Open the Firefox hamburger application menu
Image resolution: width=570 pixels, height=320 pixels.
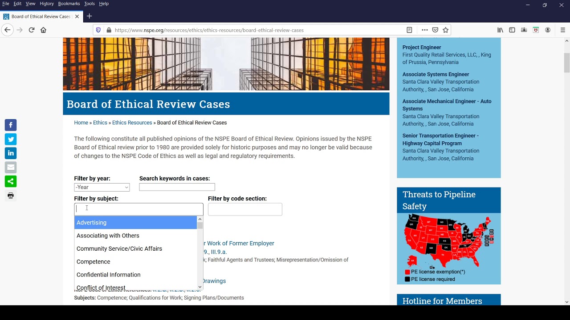[563, 30]
